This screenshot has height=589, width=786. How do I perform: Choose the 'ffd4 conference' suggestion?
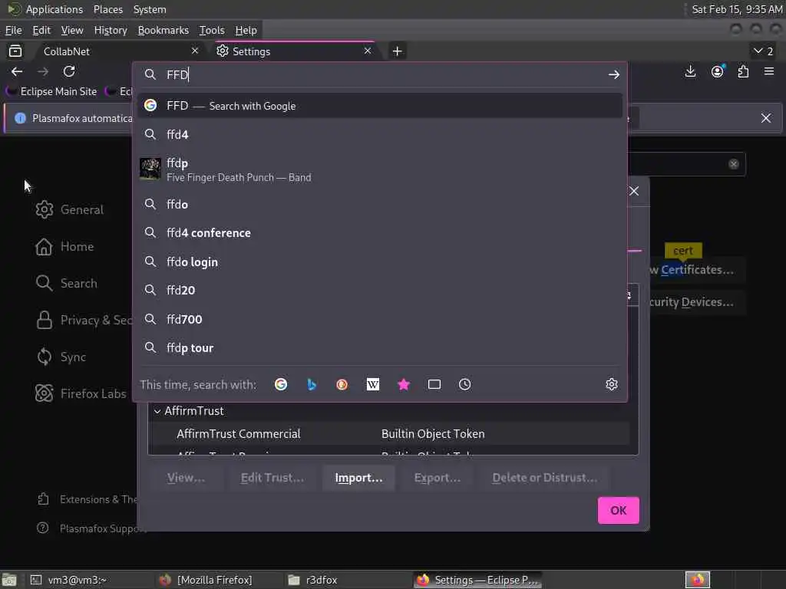pyautogui.click(x=380, y=233)
